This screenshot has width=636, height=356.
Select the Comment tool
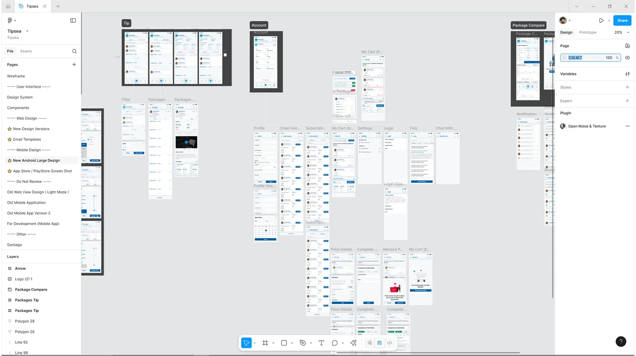335,343
